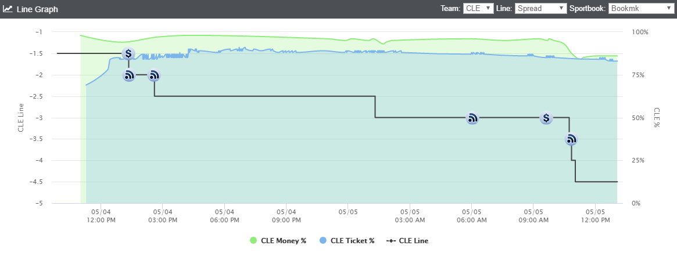Click the feed marker near 06:00 AM

pyautogui.click(x=473, y=118)
